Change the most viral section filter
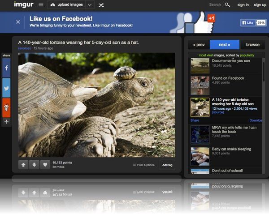The image size is (269, 214). [205, 55]
